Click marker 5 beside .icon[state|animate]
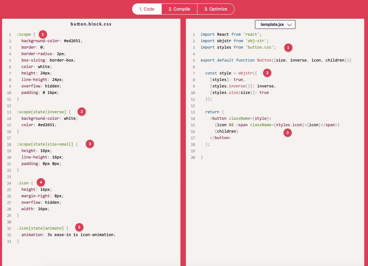The width and height of the screenshot is (368, 266). pyautogui.click(x=79, y=227)
